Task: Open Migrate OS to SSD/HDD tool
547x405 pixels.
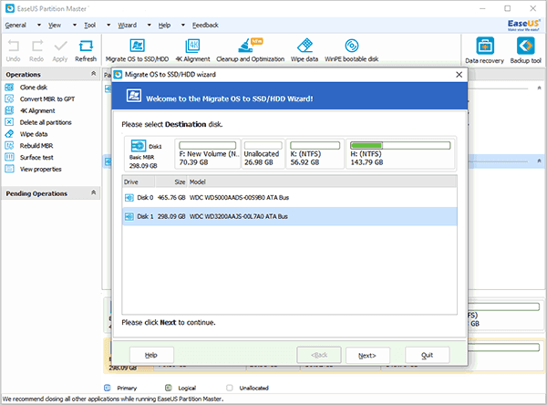Action: tap(137, 51)
